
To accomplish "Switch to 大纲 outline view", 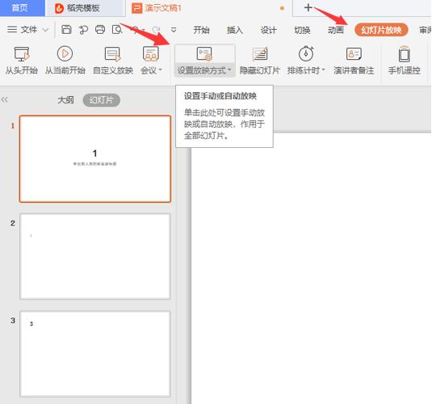I will tap(65, 100).
